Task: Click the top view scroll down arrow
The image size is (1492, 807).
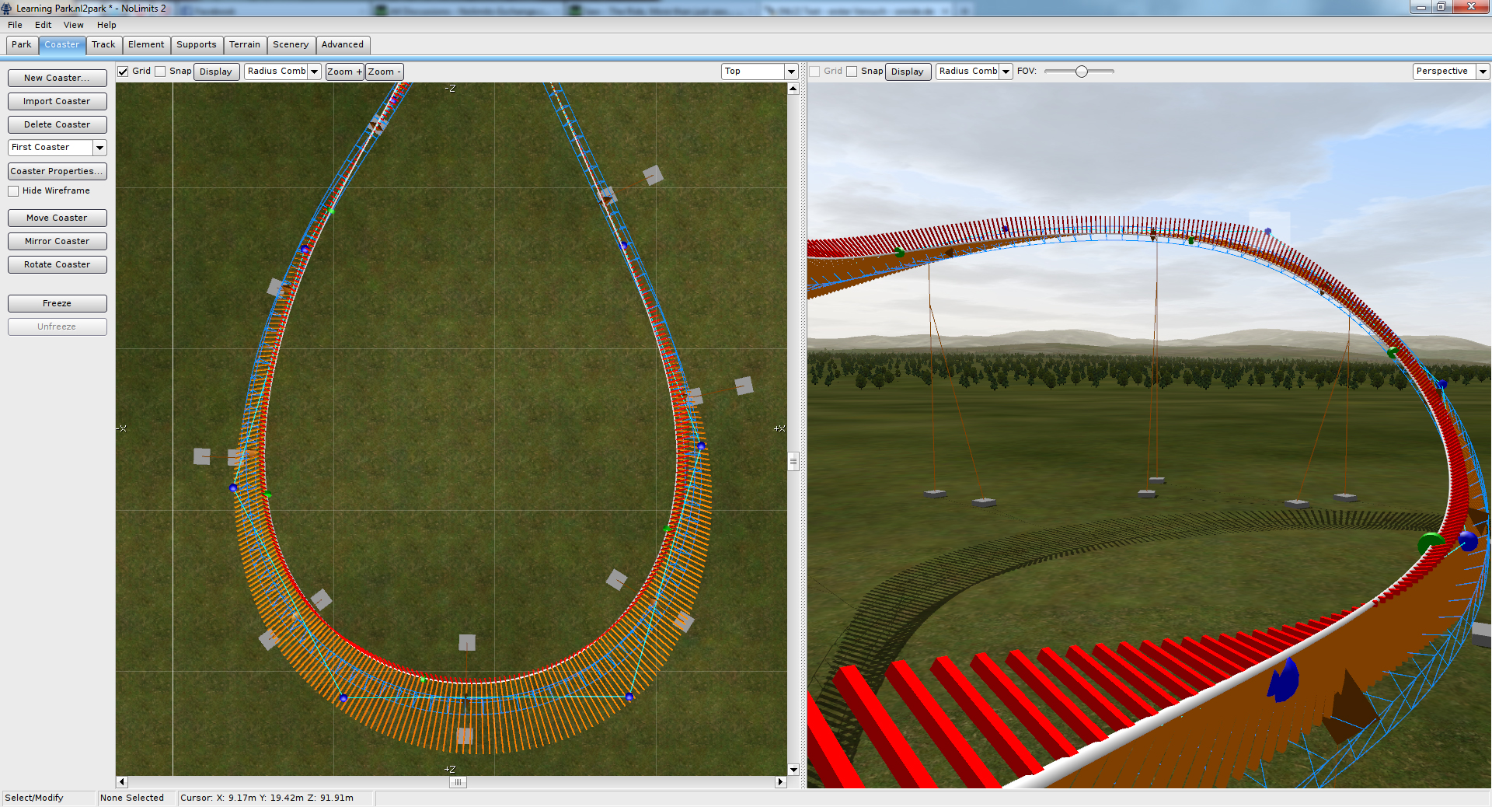Action: [793, 770]
